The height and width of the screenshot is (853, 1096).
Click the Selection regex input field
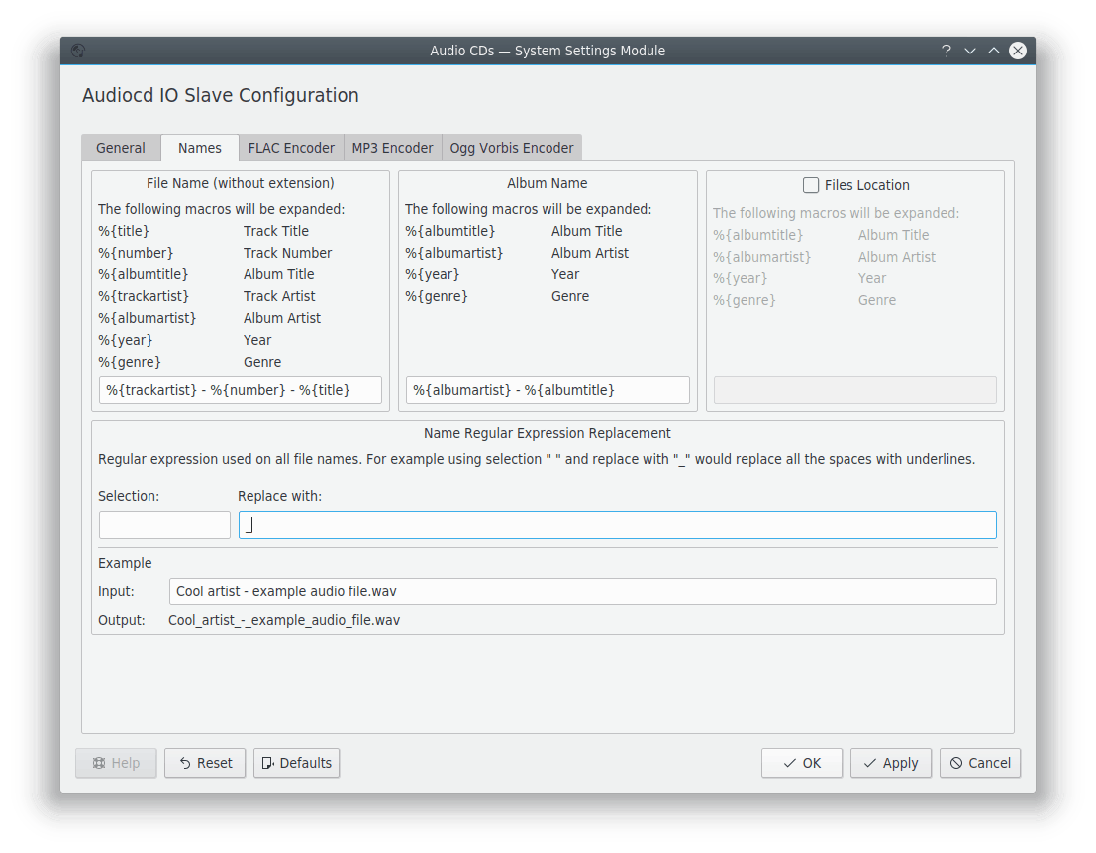coord(164,525)
